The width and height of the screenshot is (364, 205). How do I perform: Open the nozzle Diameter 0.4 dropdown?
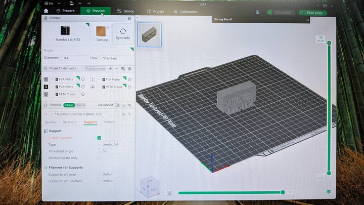tap(73, 58)
